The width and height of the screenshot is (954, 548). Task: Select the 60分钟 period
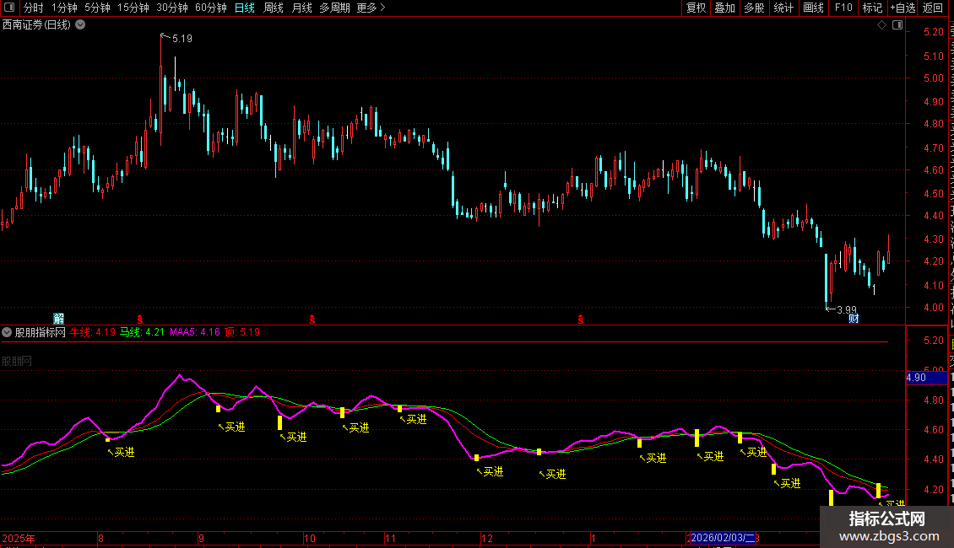coord(211,8)
